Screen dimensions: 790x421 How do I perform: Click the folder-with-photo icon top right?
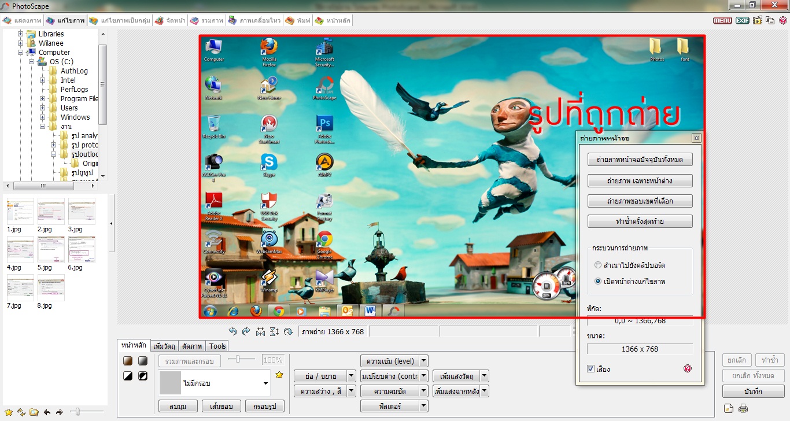(x=757, y=20)
